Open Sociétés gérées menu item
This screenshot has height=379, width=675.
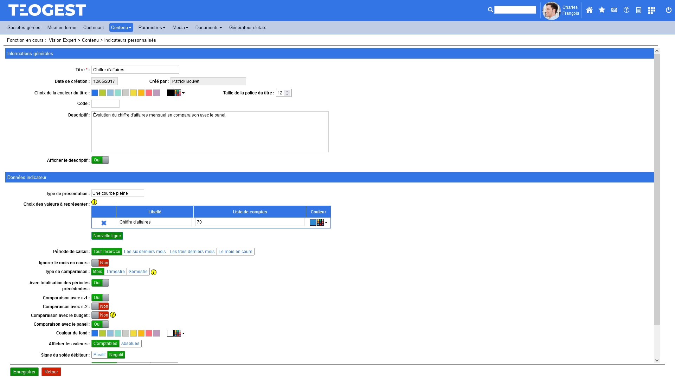24,28
